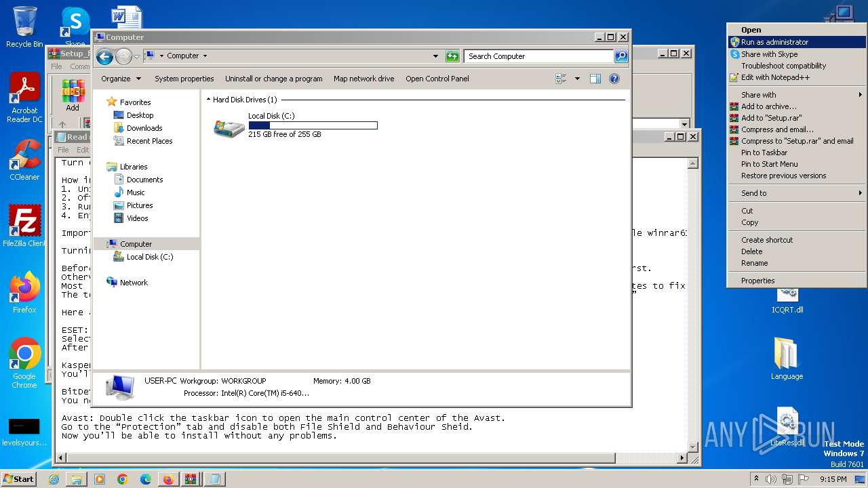Viewport: 868px width, 488px height.
Task: Open File menu in Notepad window
Action: [x=63, y=150]
